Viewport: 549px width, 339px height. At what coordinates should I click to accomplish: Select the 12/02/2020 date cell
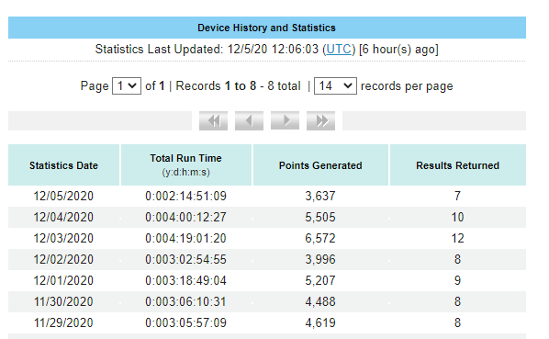point(63,259)
